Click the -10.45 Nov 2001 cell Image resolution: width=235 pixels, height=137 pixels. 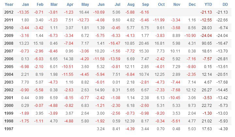[x=174, y=98]
